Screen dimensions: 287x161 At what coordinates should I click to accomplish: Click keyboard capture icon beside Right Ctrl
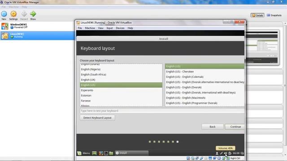228,158
